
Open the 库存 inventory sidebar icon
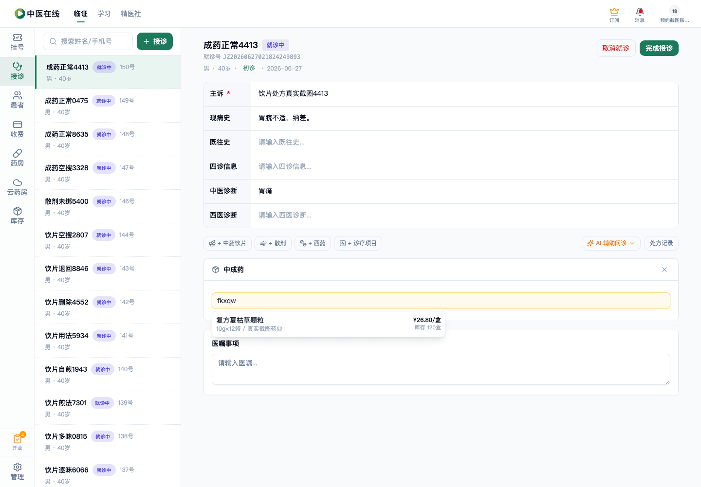17,216
